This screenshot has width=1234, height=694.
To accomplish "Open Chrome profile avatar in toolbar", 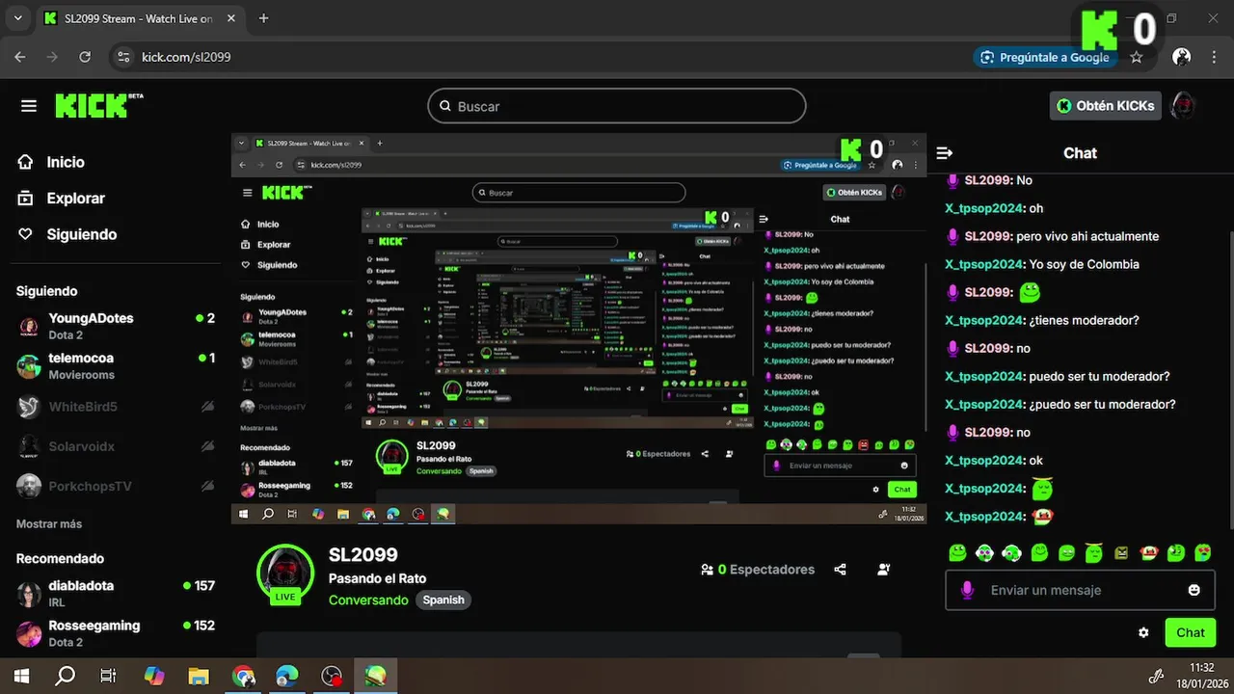I will [x=1181, y=57].
